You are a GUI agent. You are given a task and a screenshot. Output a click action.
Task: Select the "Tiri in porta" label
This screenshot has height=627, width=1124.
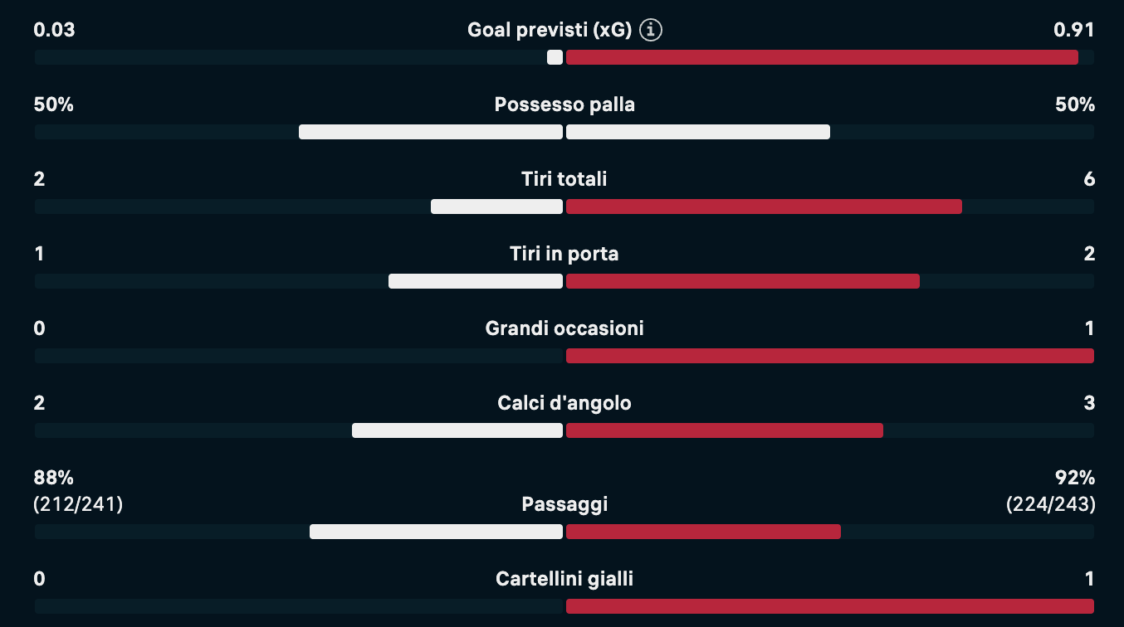[564, 254]
